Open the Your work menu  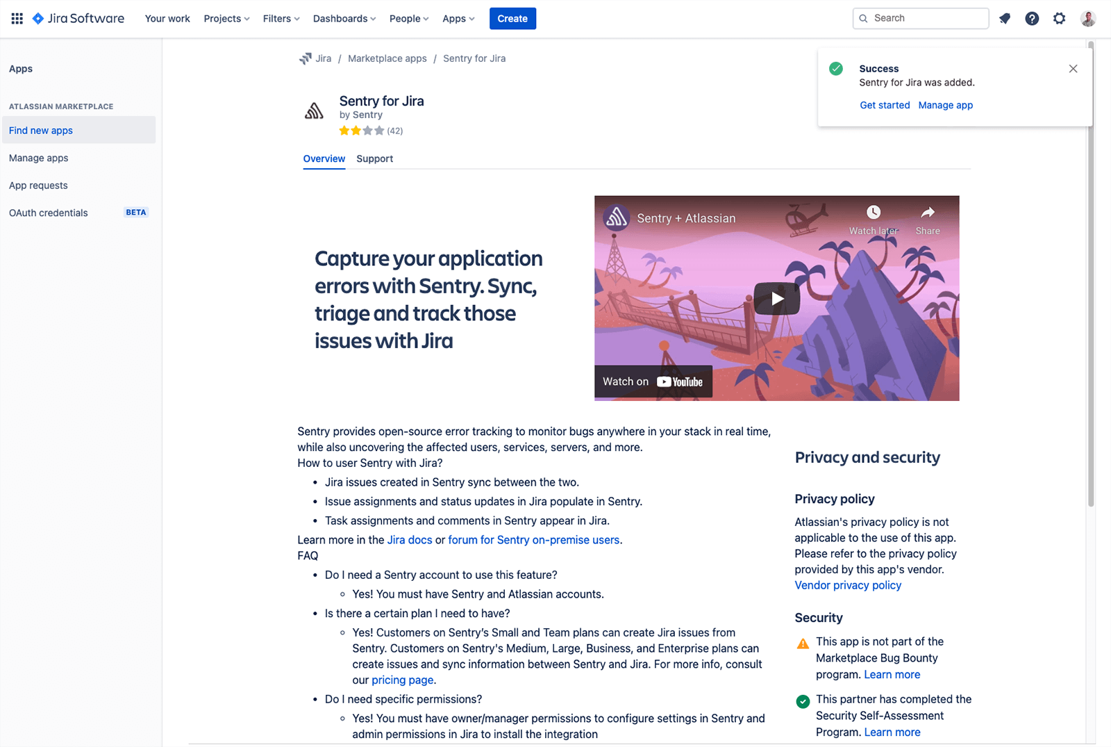tap(167, 18)
